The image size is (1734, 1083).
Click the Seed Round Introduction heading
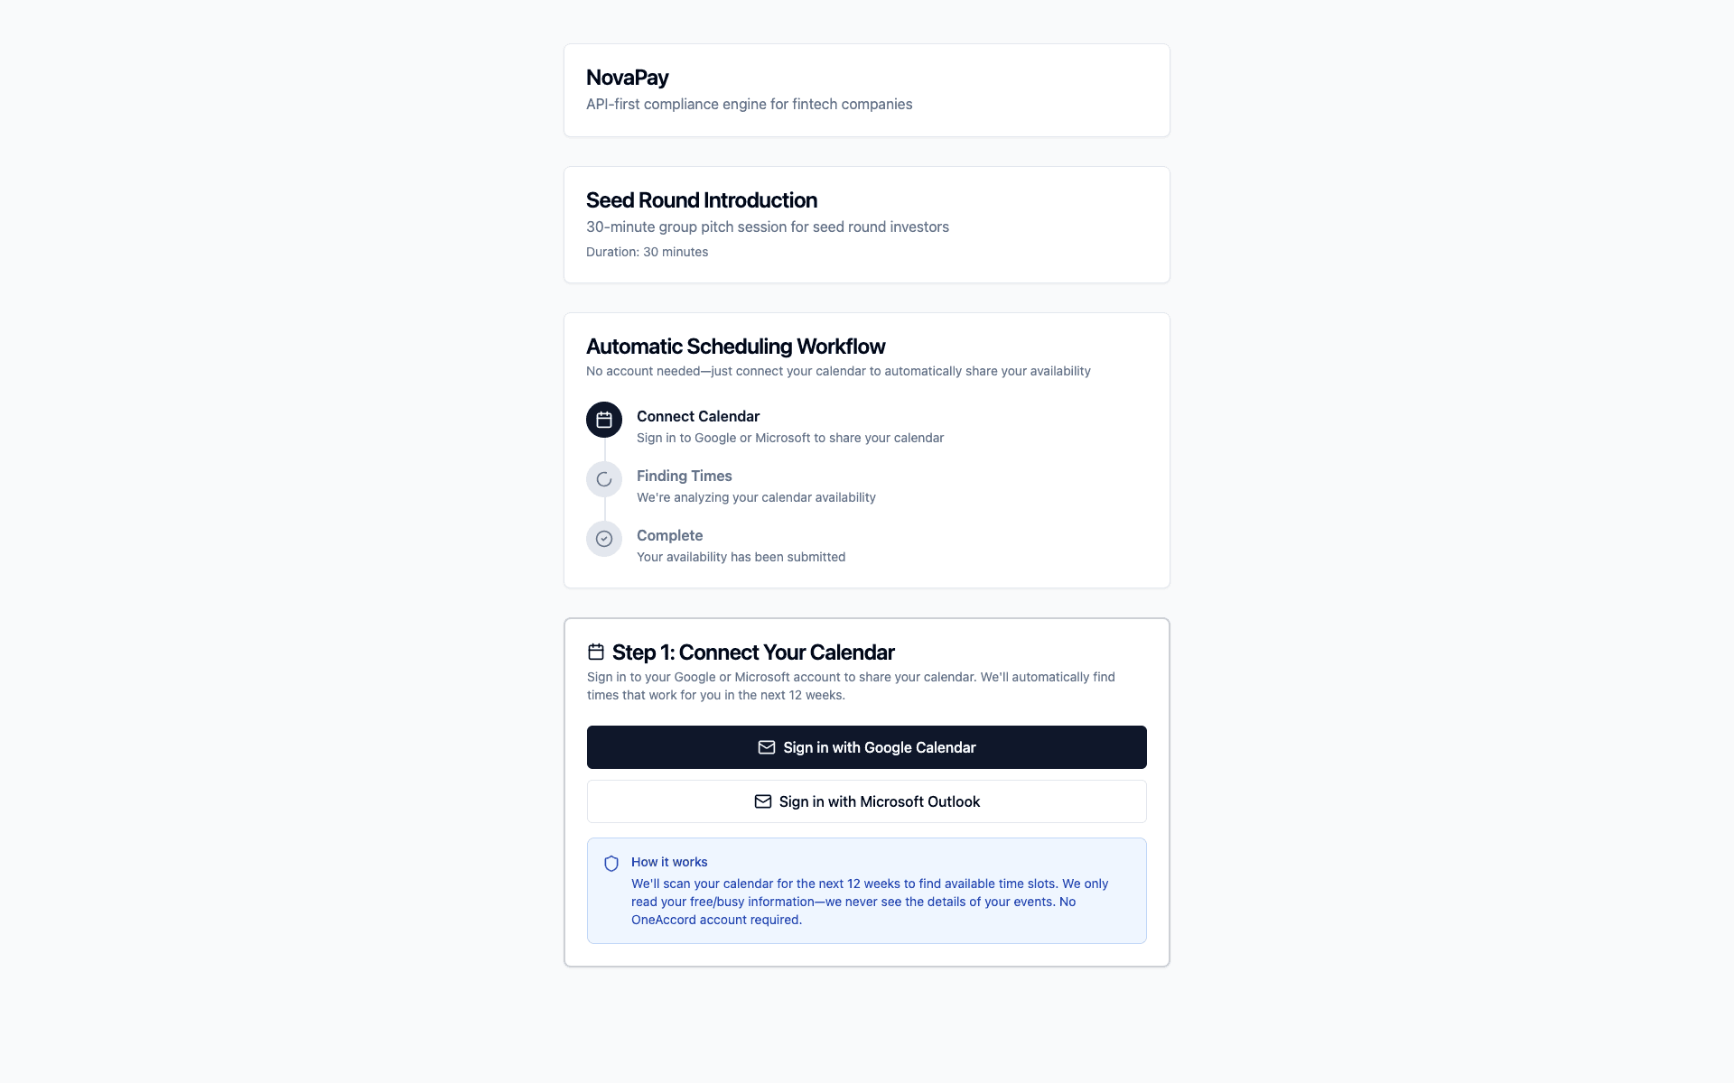pyautogui.click(x=701, y=200)
